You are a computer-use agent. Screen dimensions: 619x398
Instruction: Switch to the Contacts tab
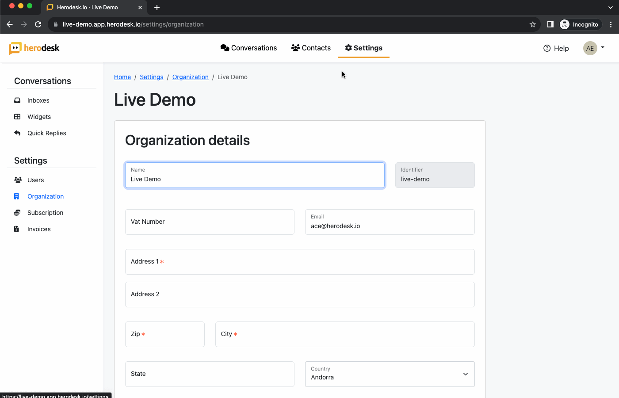(x=311, y=48)
